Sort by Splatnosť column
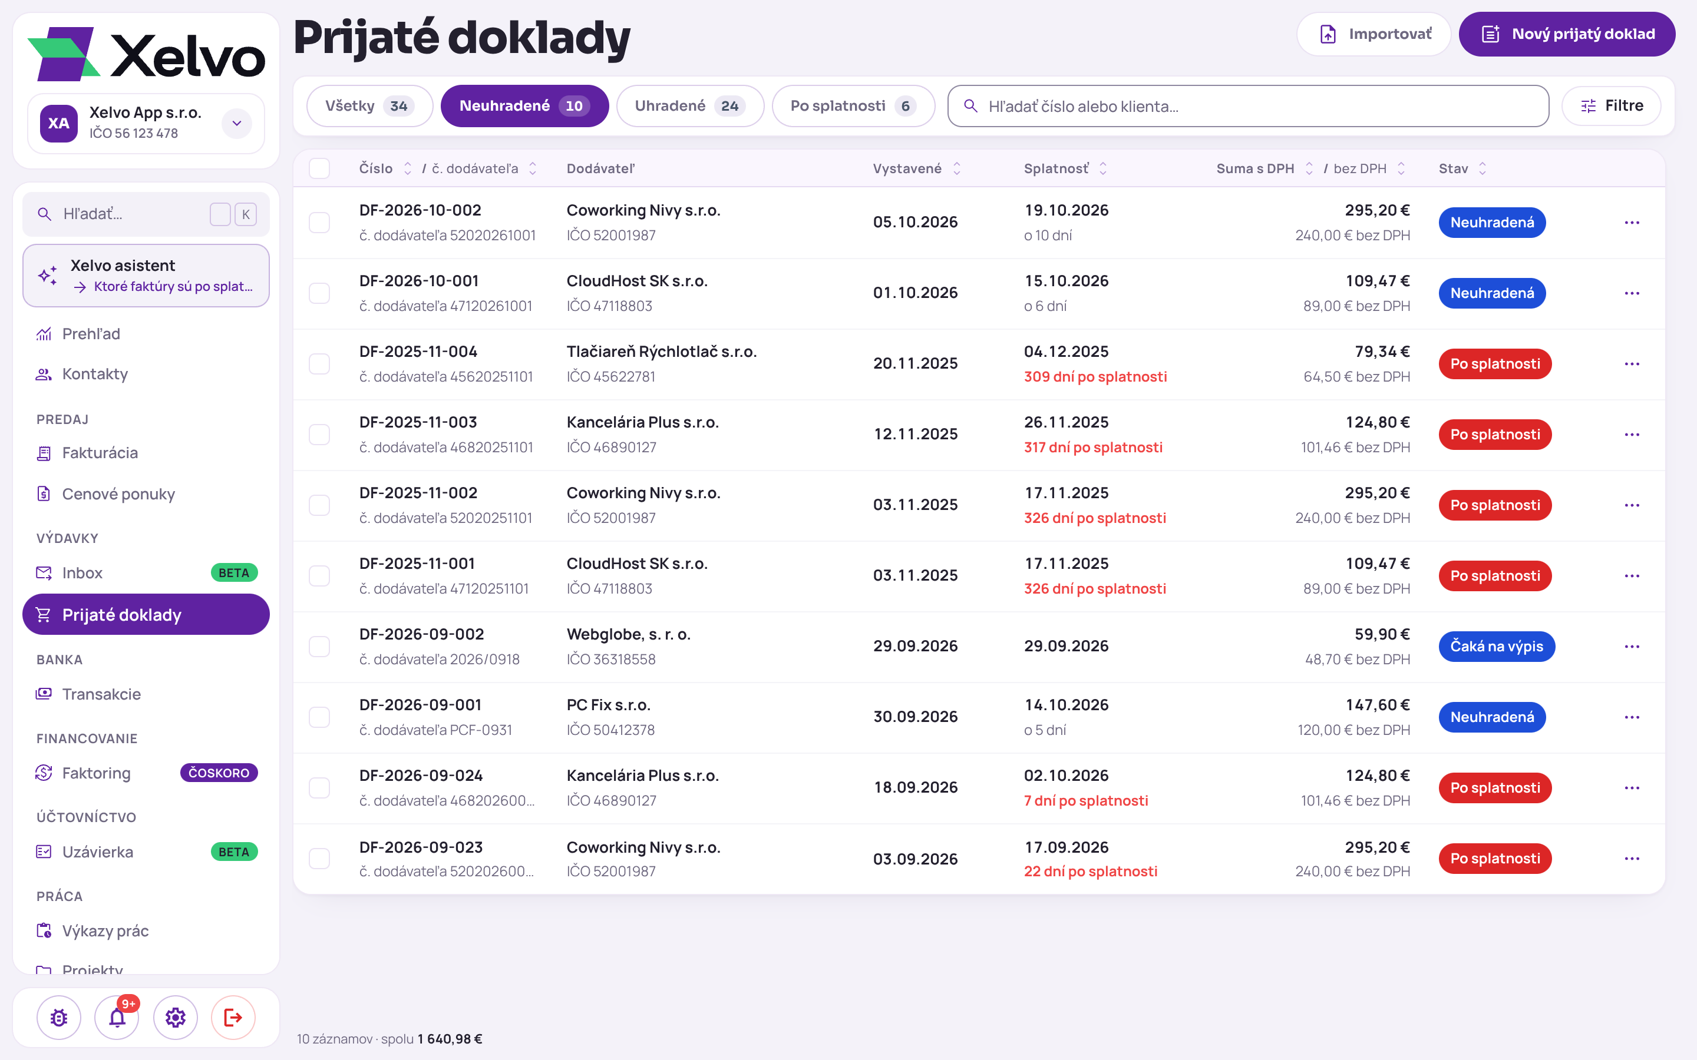 (x=1065, y=168)
